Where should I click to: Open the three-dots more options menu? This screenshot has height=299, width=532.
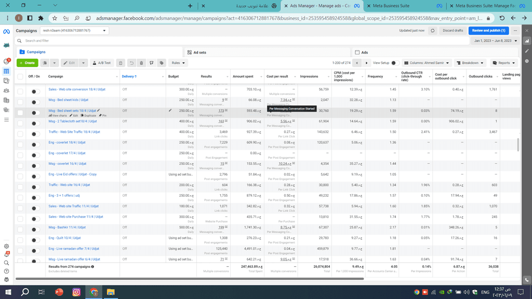click(515, 31)
